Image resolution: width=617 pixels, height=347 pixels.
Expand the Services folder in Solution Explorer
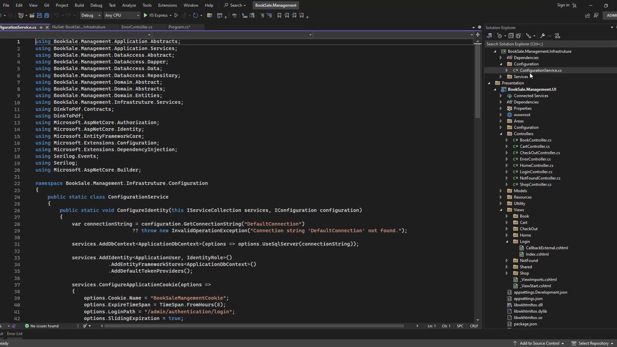coord(500,77)
